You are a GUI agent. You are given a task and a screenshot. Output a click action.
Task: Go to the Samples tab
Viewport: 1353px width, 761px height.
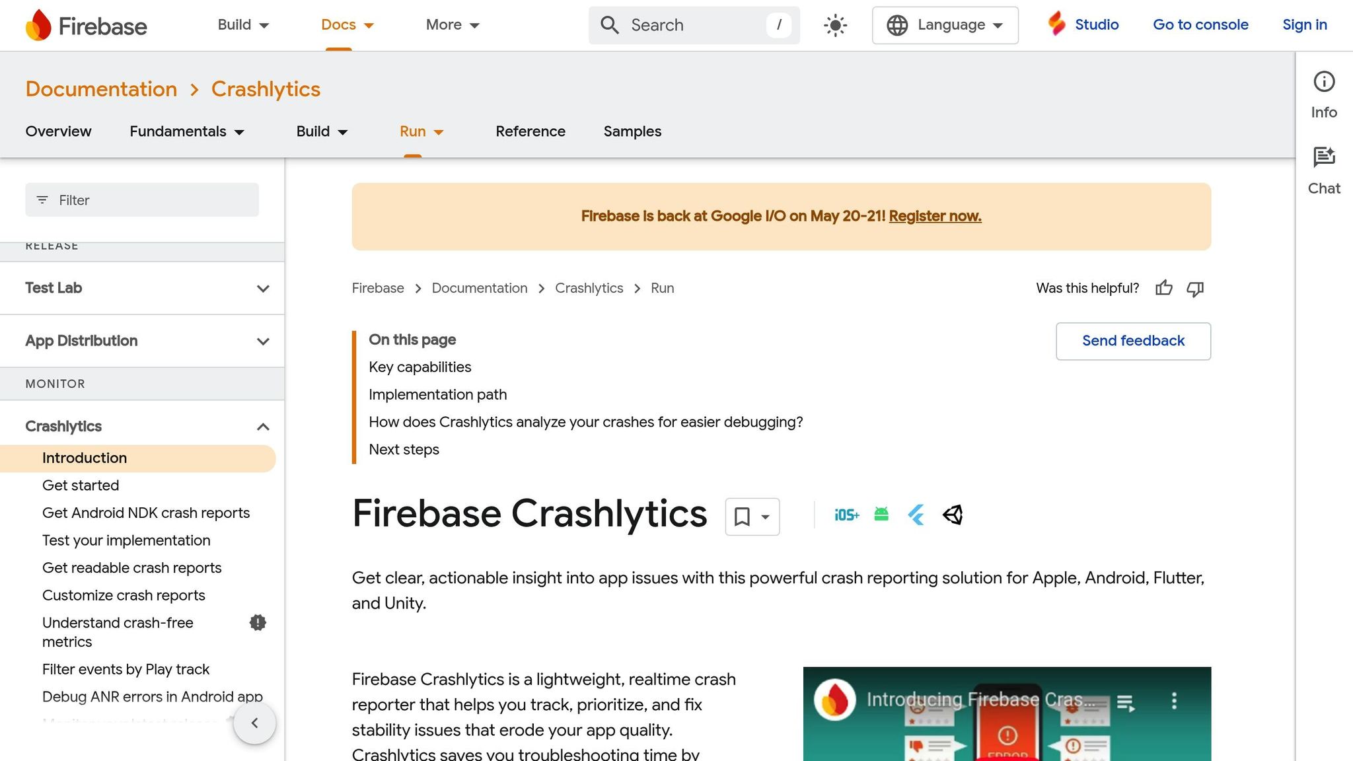click(632, 131)
